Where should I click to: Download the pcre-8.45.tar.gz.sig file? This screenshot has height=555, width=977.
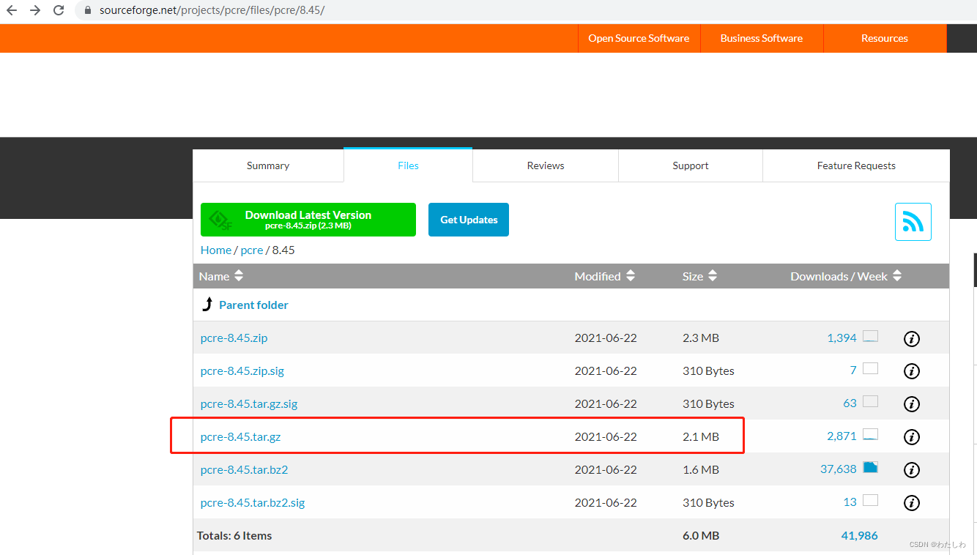click(x=249, y=404)
